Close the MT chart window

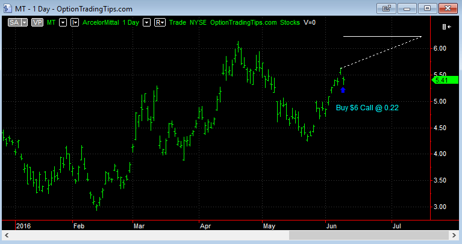pyautogui.click(x=448, y=8)
